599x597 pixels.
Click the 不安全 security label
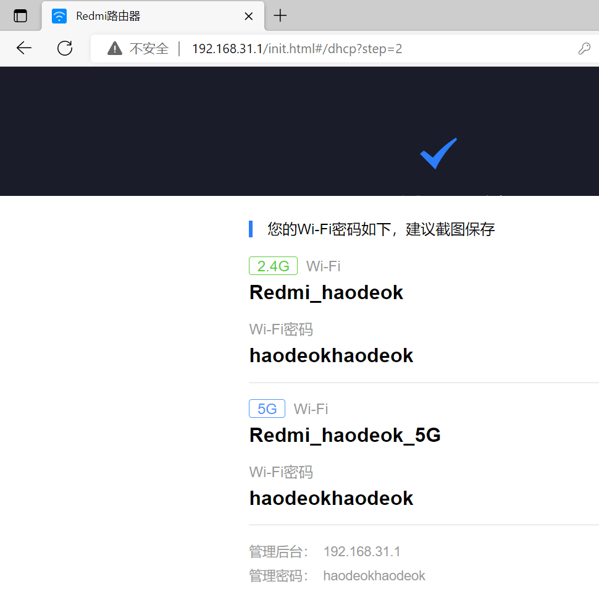(149, 49)
